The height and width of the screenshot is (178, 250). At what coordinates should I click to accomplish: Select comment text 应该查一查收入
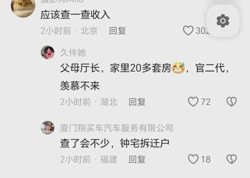pos(75,15)
